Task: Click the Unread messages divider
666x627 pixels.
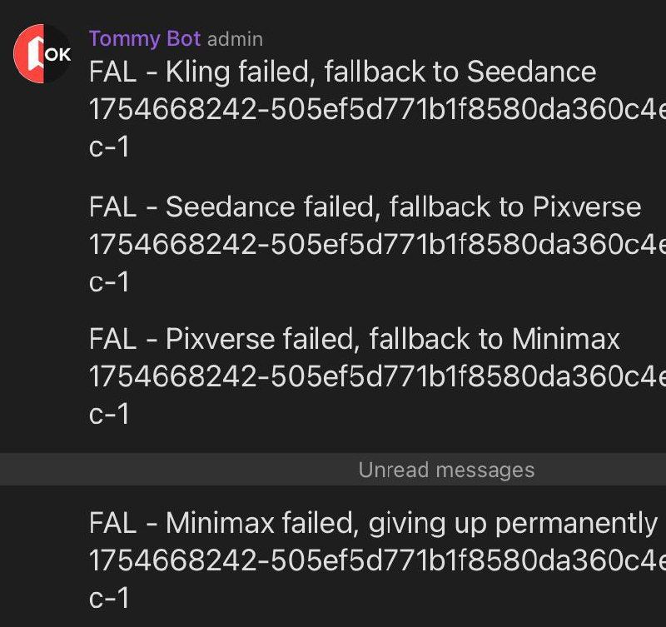Action: pyautogui.click(x=446, y=470)
